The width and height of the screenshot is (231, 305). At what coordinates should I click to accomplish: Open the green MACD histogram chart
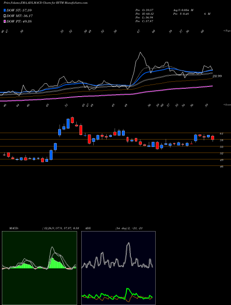(x=39, y=268)
